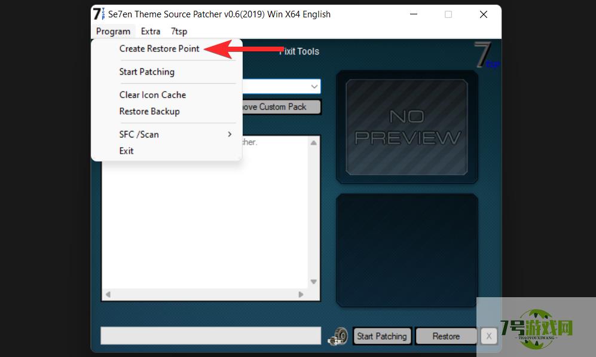Click the small X button beside Restore
Viewport: 596px width, 357px height.
489,336
